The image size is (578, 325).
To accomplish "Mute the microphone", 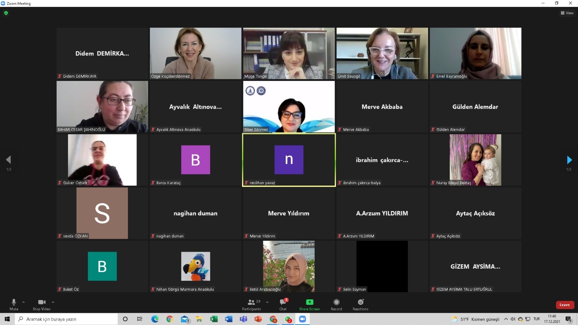I will (14, 304).
